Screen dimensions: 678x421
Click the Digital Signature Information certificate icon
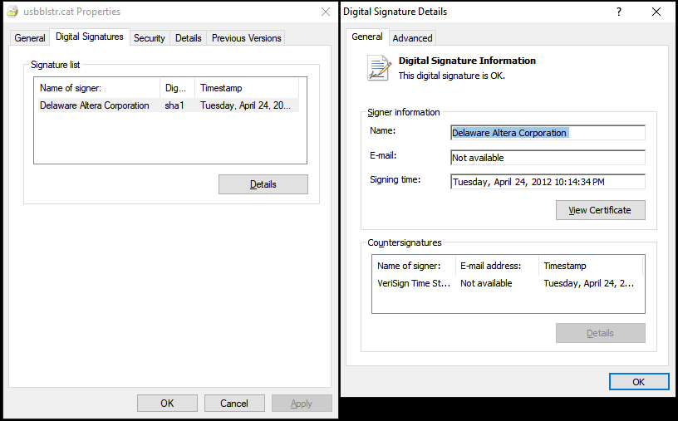tap(379, 68)
